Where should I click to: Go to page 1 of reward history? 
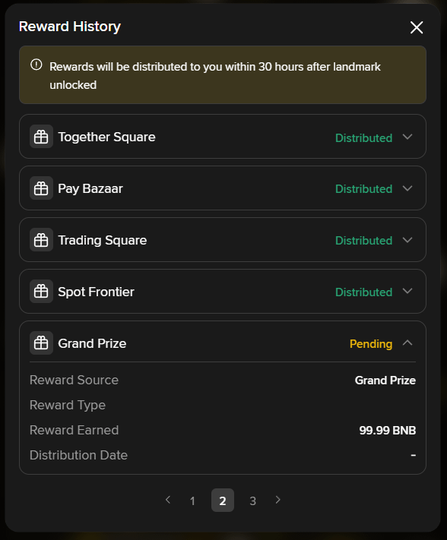[192, 501]
